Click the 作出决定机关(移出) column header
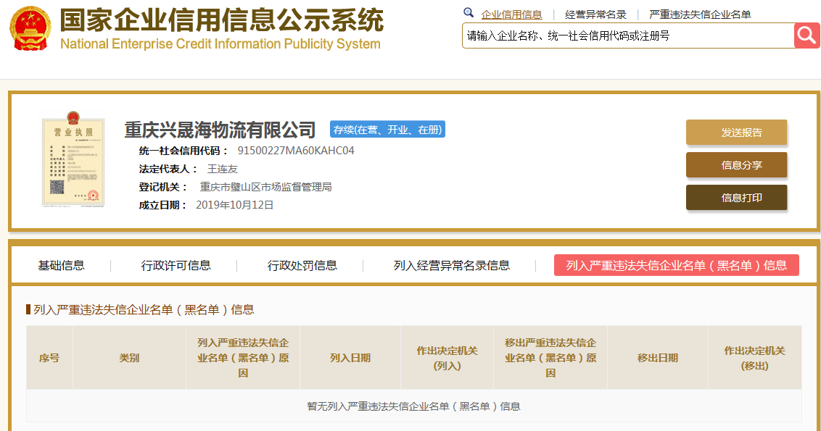 point(754,358)
